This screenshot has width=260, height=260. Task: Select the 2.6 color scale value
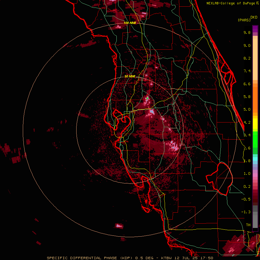[x=247, y=148]
